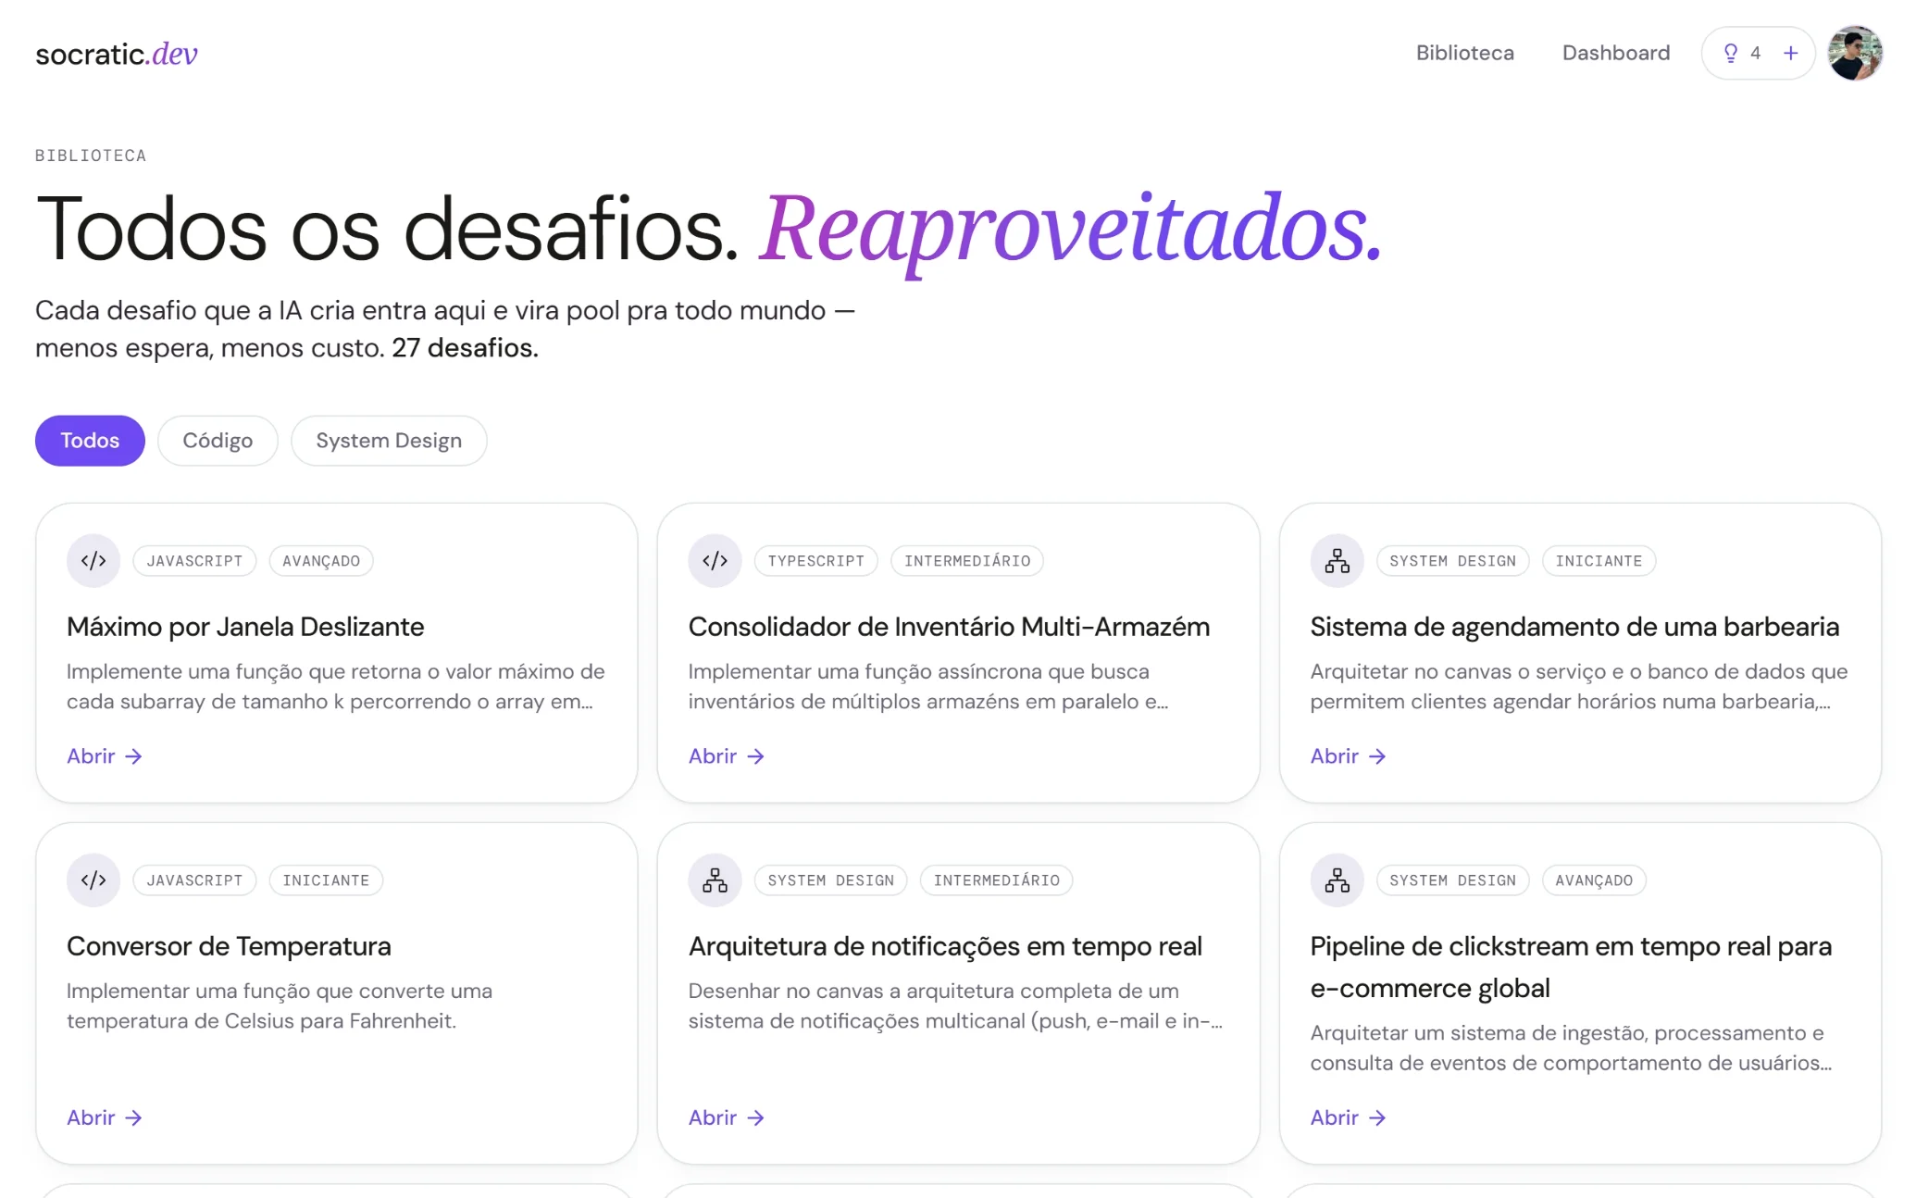Click Abrir on Máximo por Janela Deslizante
Viewport: 1916px width, 1198px height.
tap(105, 756)
